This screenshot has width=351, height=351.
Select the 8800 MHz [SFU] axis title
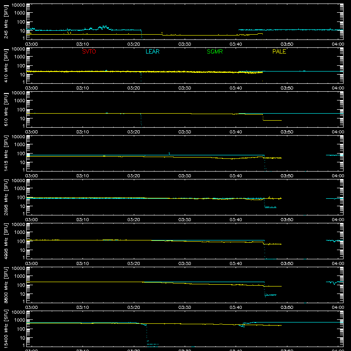coord(6,285)
